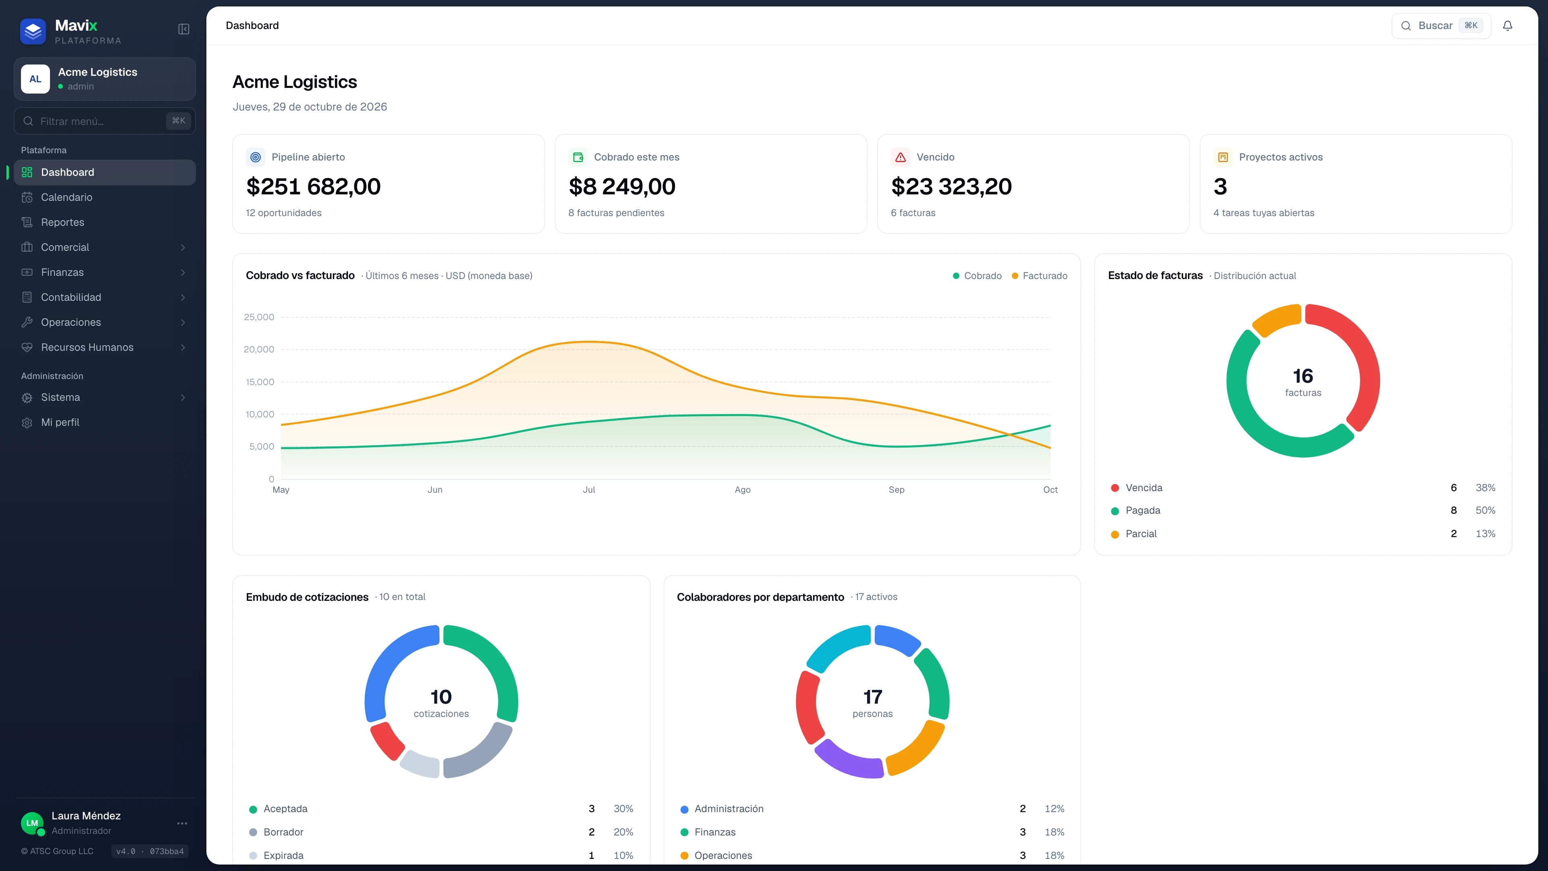The image size is (1548, 871).
Task: Click the Proyectos activos board icon
Action: (x=1223, y=157)
